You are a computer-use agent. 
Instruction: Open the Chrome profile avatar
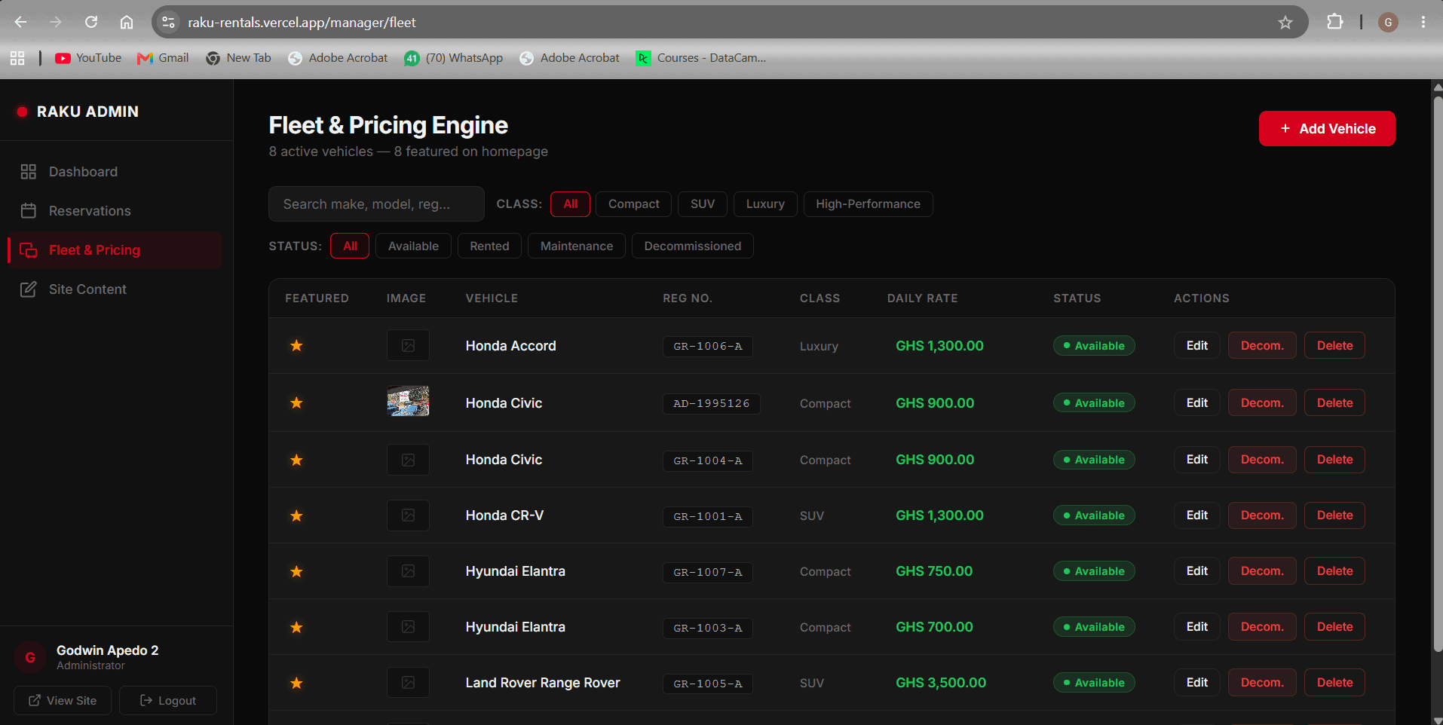(x=1388, y=22)
